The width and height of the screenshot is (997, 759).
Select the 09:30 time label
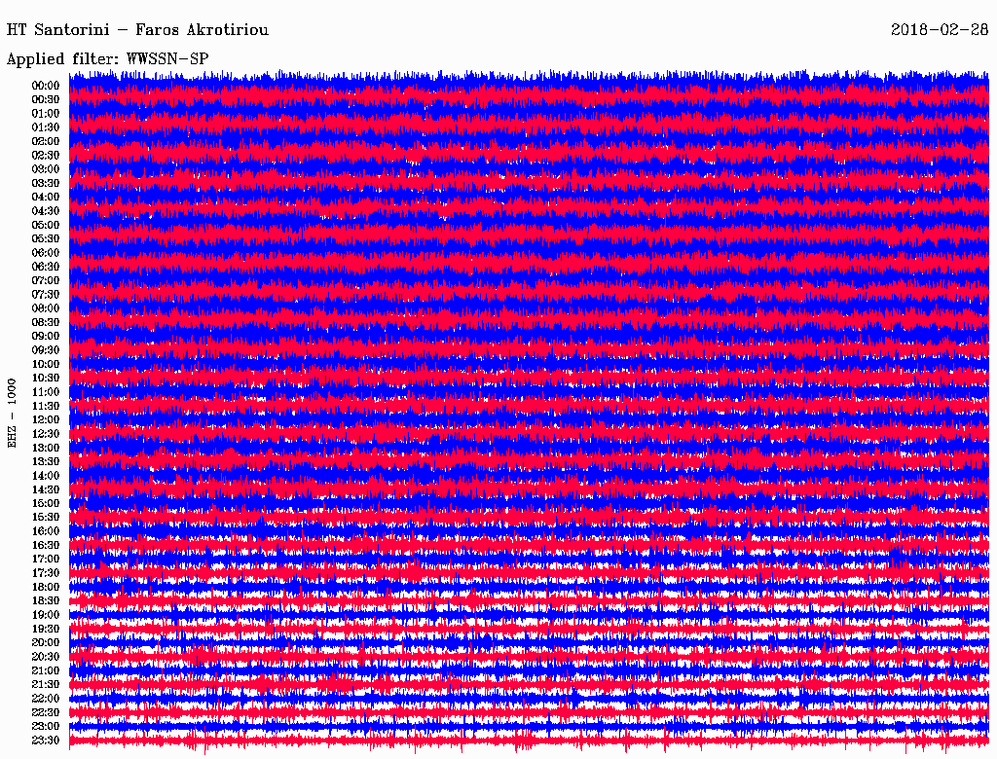coord(46,350)
